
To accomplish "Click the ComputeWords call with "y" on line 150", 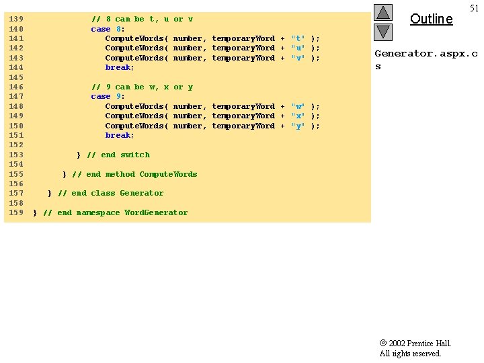I will point(212,126).
